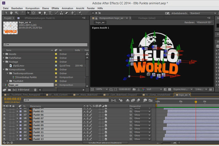Screen dimensions: 219x146
Task: Select the Pen tool
Action: (x=45, y=13)
